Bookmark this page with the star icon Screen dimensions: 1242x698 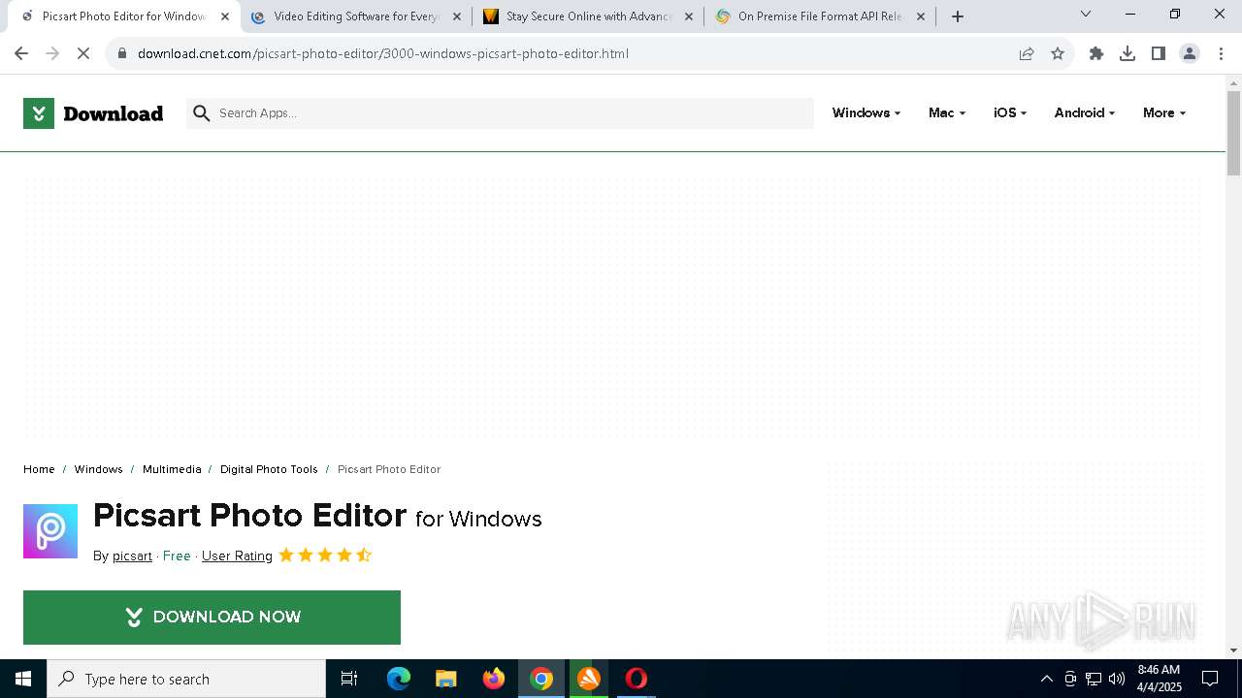click(1058, 53)
